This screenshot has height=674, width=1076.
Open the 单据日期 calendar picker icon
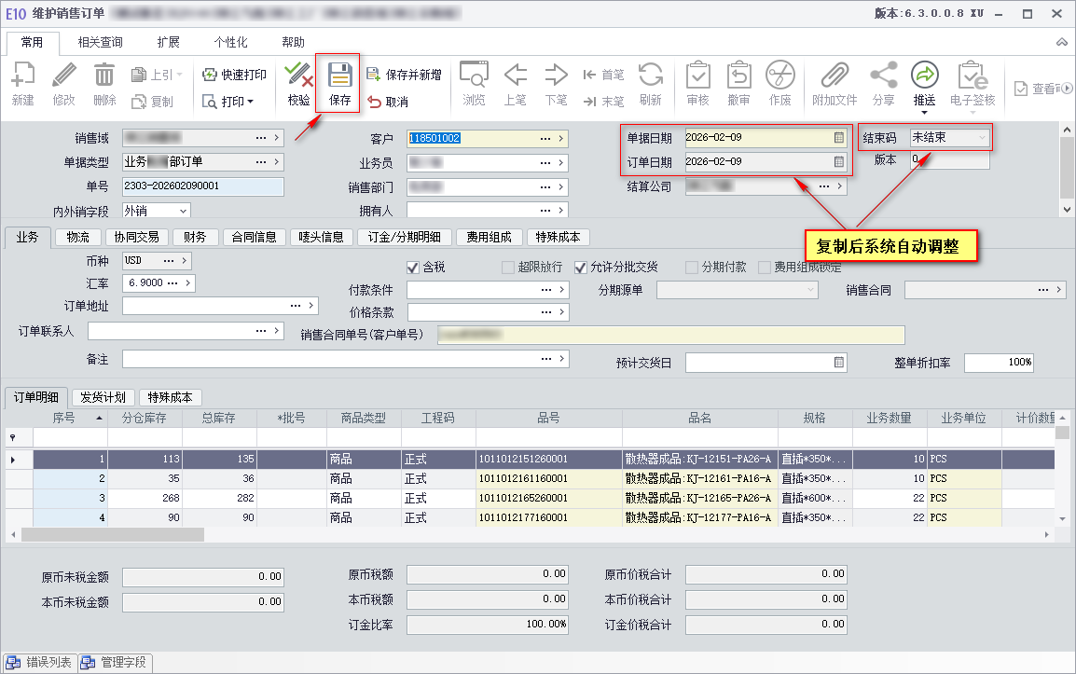(839, 137)
